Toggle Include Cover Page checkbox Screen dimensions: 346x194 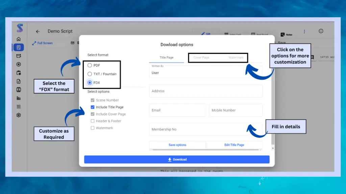coord(93,114)
